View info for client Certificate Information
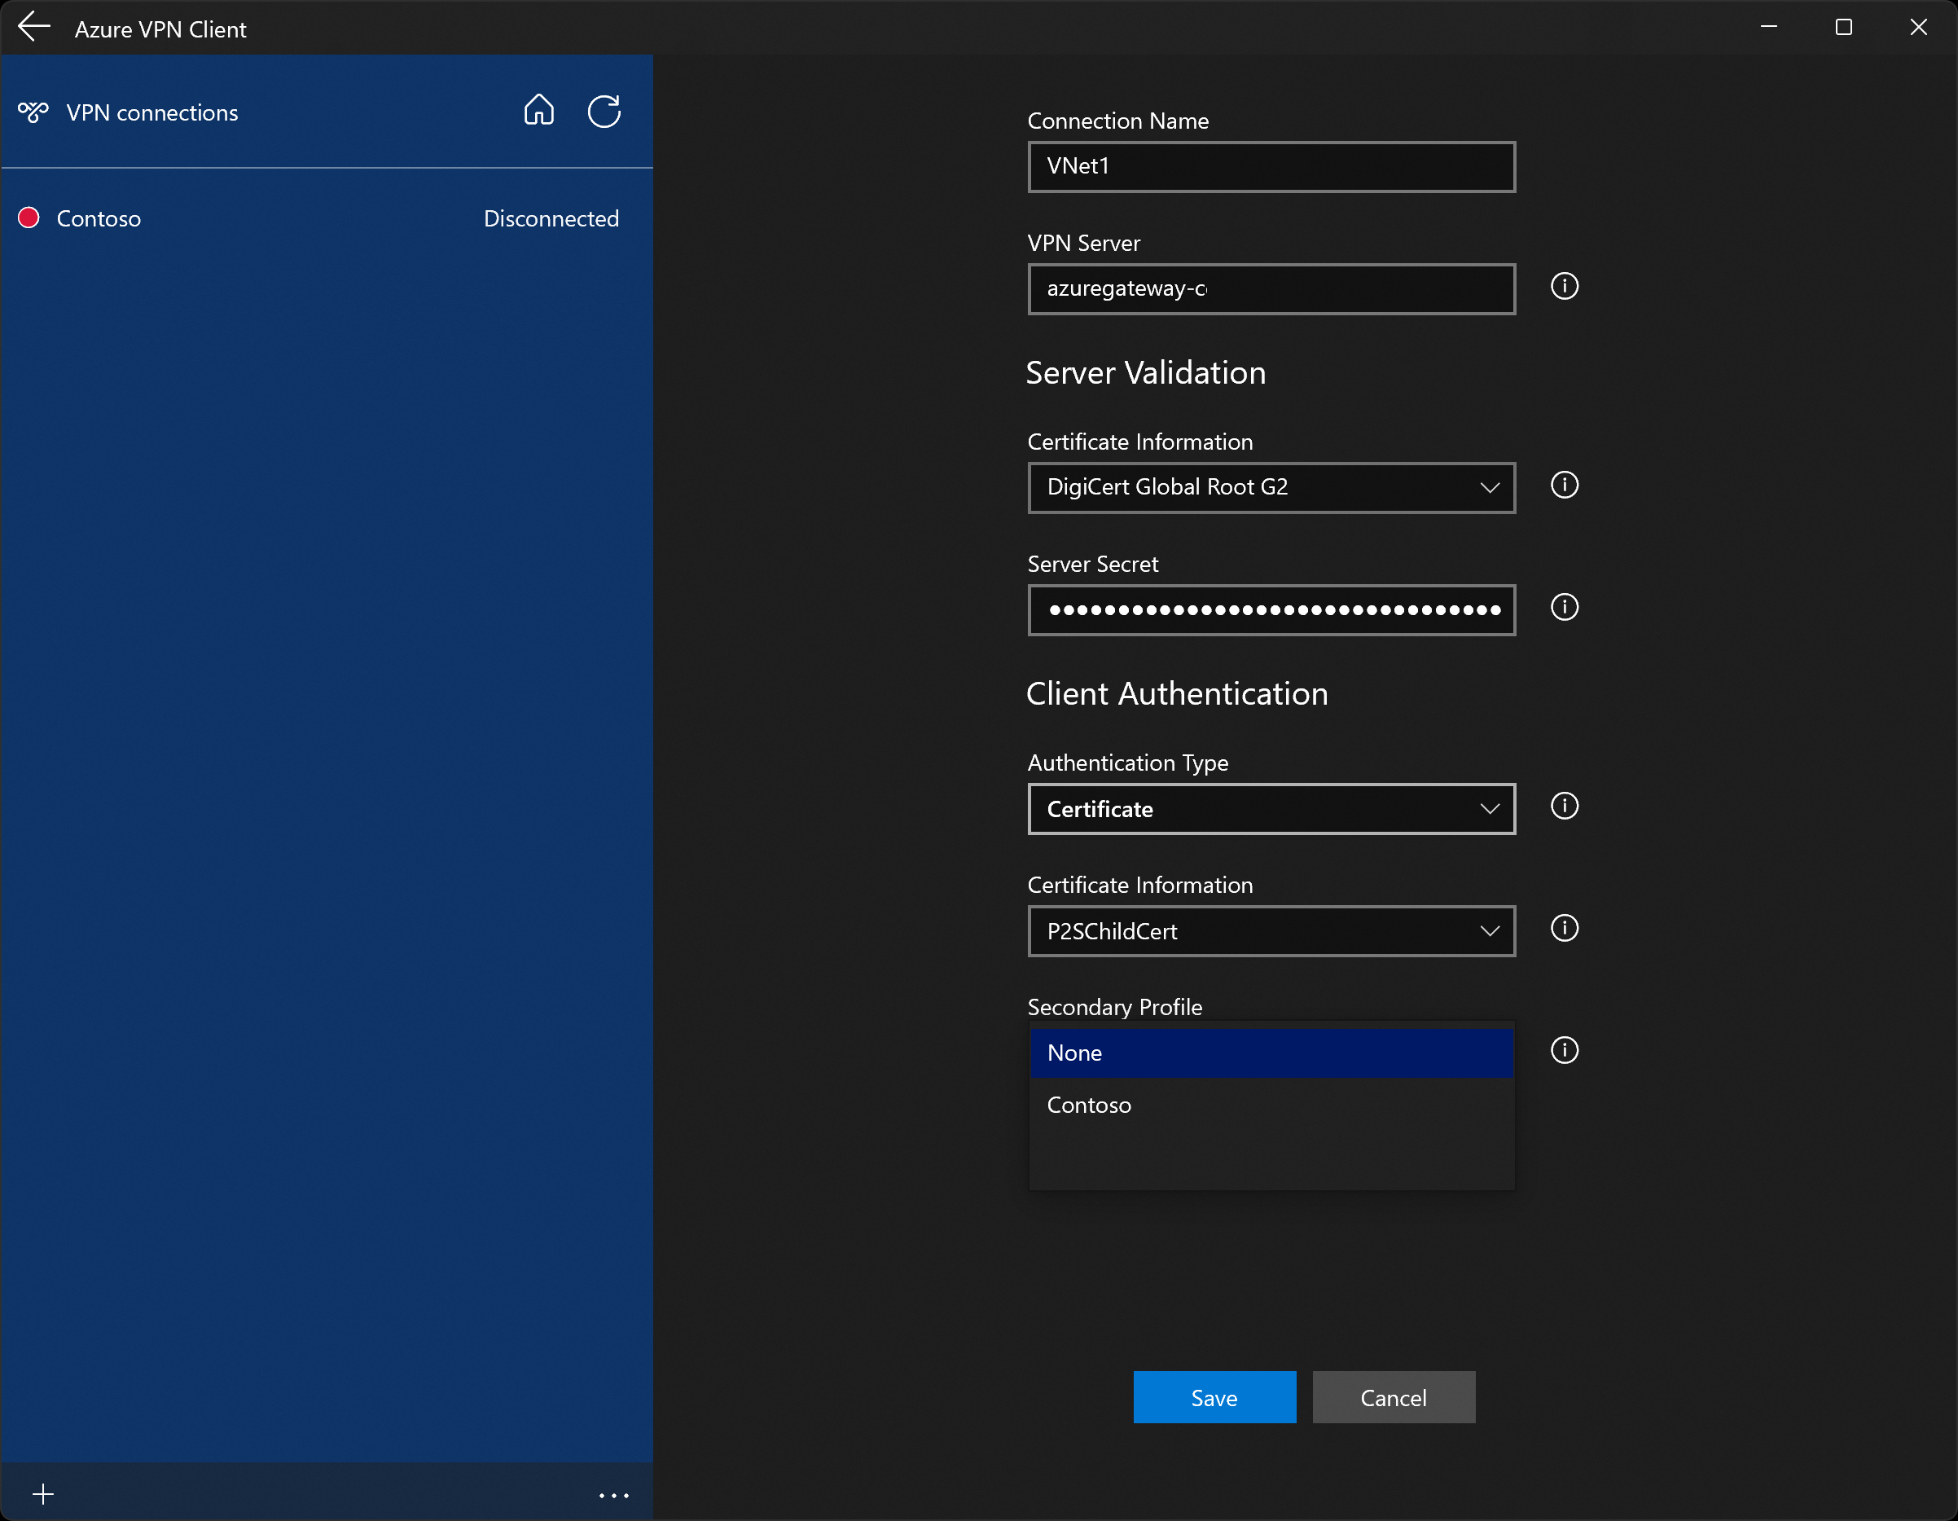This screenshot has width=1958, height=1521. click(1564, 928)
